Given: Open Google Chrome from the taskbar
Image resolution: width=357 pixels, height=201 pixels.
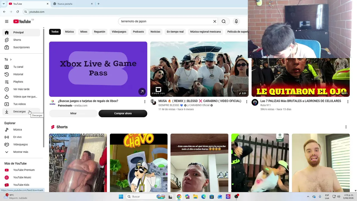Looking at the screenshot, I should pyautogui.click(x=179, y=197).
